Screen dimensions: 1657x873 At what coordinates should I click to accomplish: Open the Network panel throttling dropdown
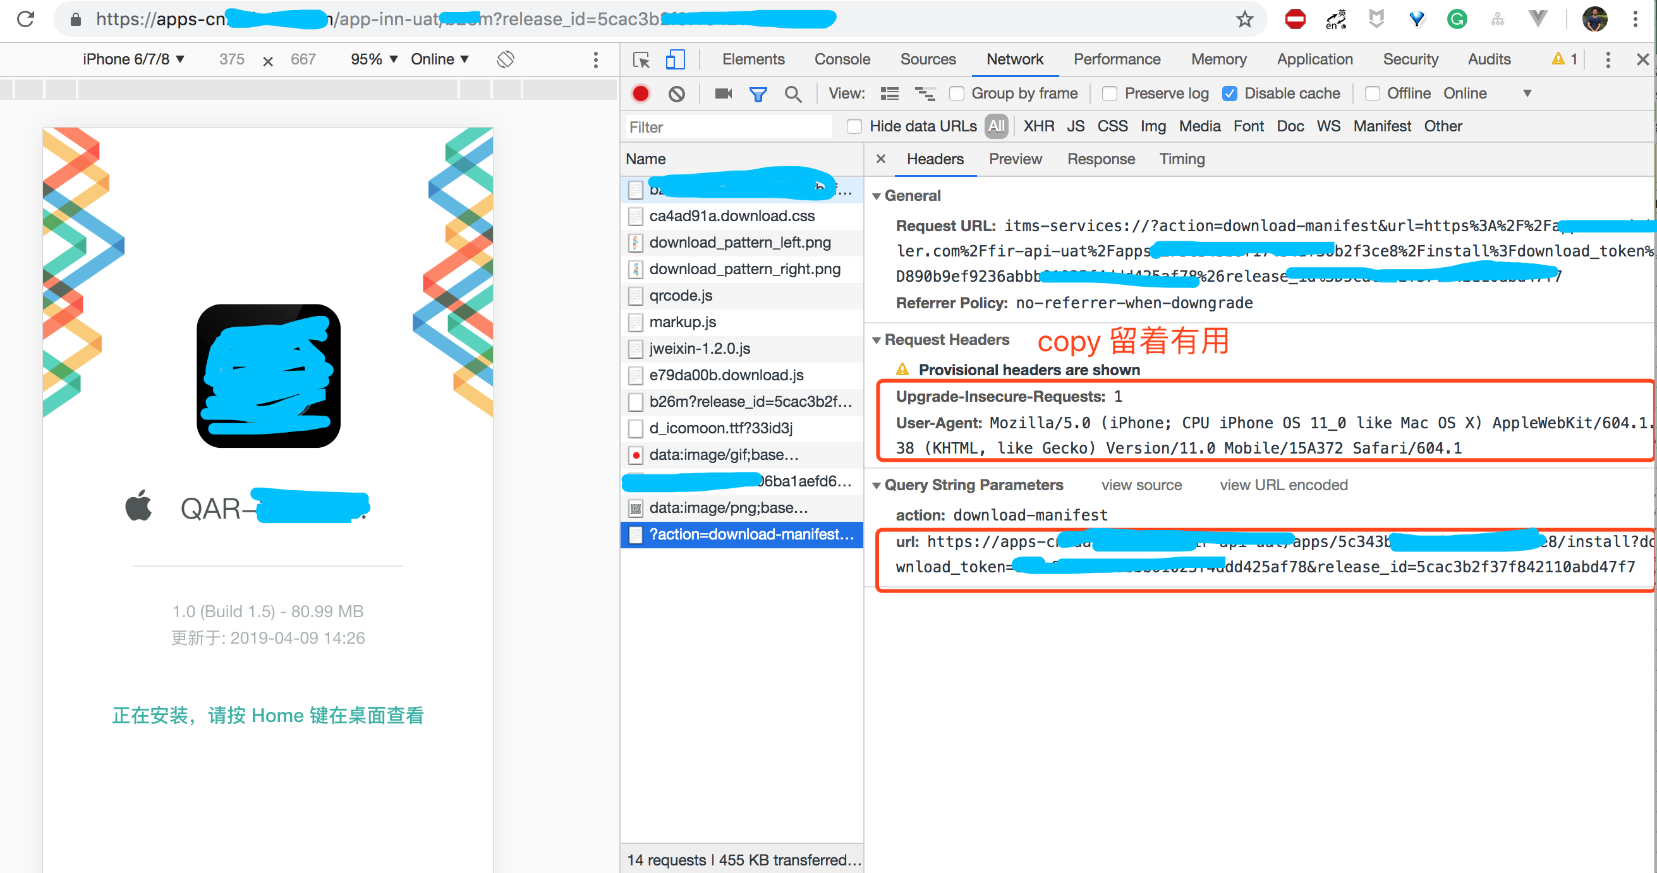tap(1486, 94)
